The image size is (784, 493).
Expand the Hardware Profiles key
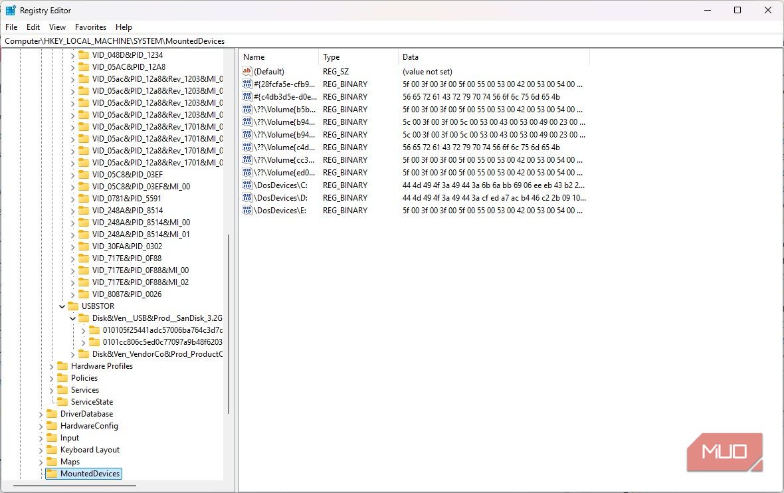coord(52,366)
